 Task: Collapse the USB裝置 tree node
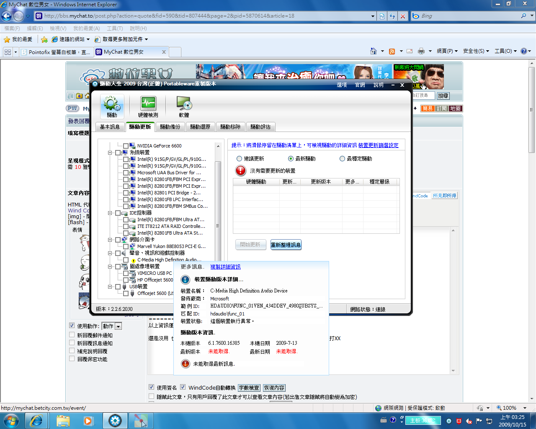(110, 287)
